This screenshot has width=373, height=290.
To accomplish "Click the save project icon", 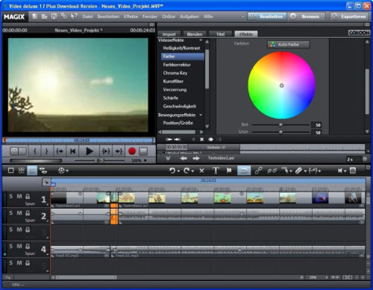I will [x=54, y=16].
